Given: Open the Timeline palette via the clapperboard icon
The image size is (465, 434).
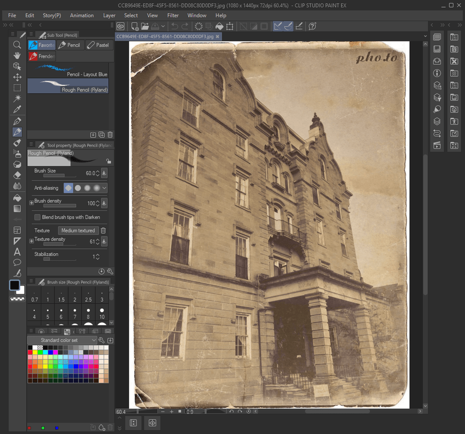Looking at the screenshot, I should pyautogui.click(x=436, y=145).
